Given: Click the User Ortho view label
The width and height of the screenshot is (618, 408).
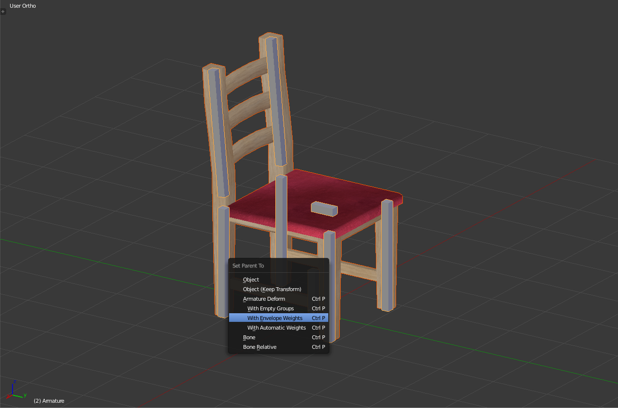Looking at the screenshot, I should click(x=23, y=6).
